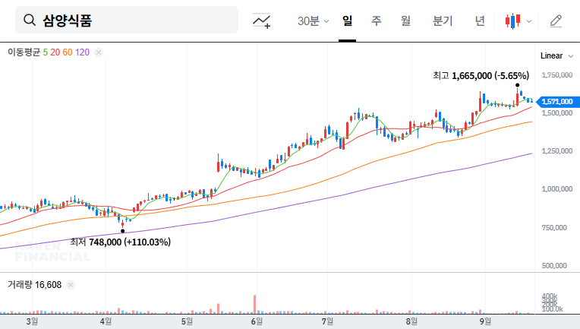This screenshot has width=580, height=329.
Task: Click the 500,000 price axis label
Action: pyautogui.click(x=554, y=266)
